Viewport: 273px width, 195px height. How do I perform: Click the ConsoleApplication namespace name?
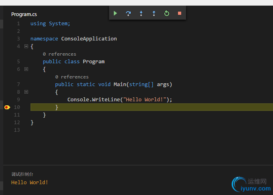coord(89,39)
